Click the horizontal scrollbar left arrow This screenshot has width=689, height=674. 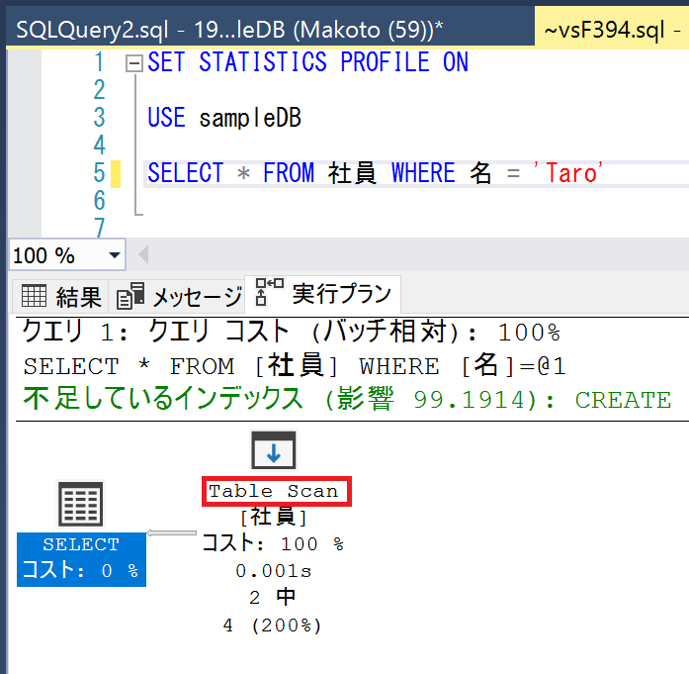143,254
